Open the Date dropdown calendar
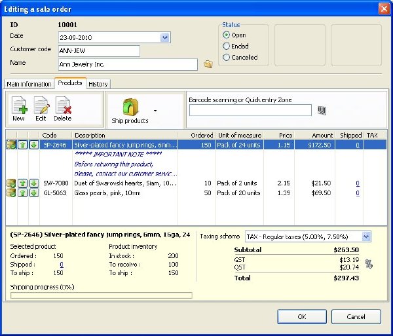393x336 pixels. [165, 37]
